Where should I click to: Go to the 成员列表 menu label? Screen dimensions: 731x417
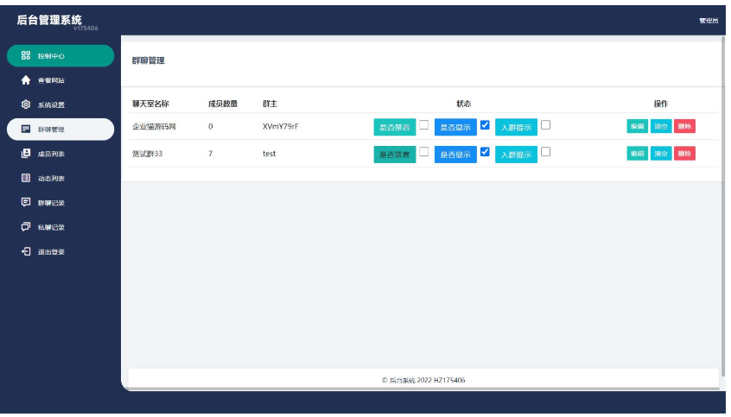pyautogui.click(x=51, y=154)
